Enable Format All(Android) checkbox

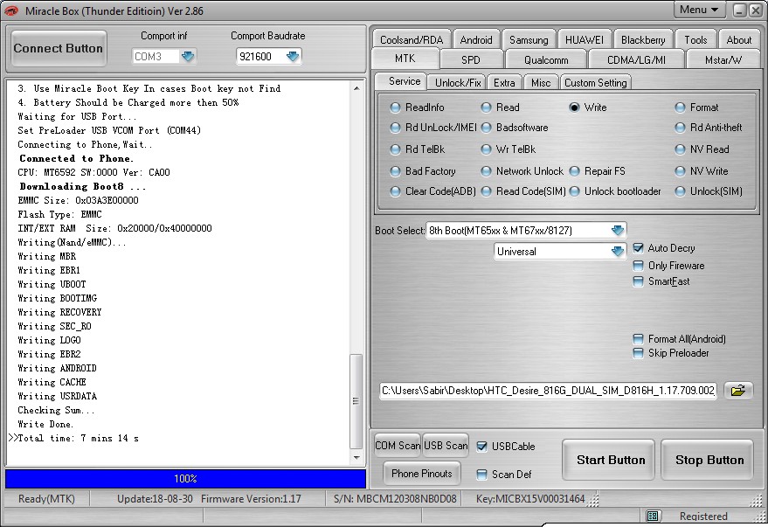coord(638,339)
